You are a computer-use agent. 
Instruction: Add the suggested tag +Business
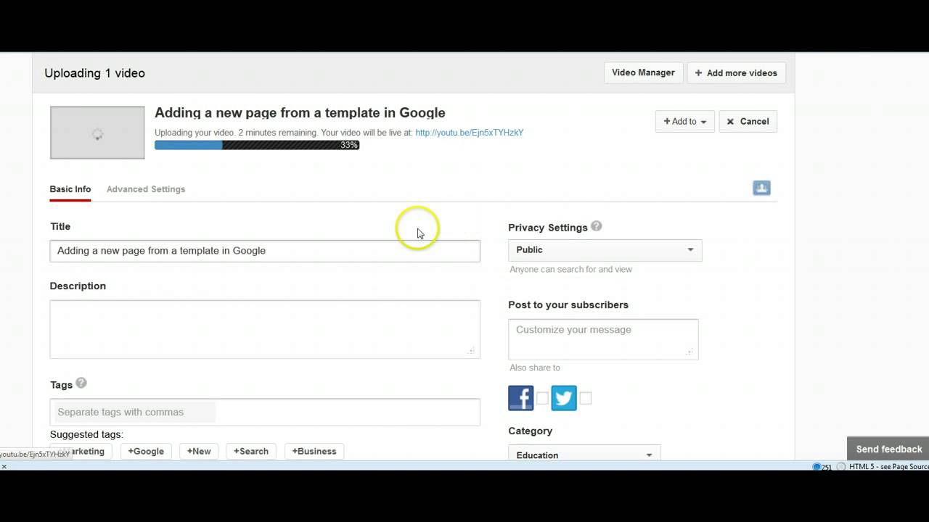point(314,451)
